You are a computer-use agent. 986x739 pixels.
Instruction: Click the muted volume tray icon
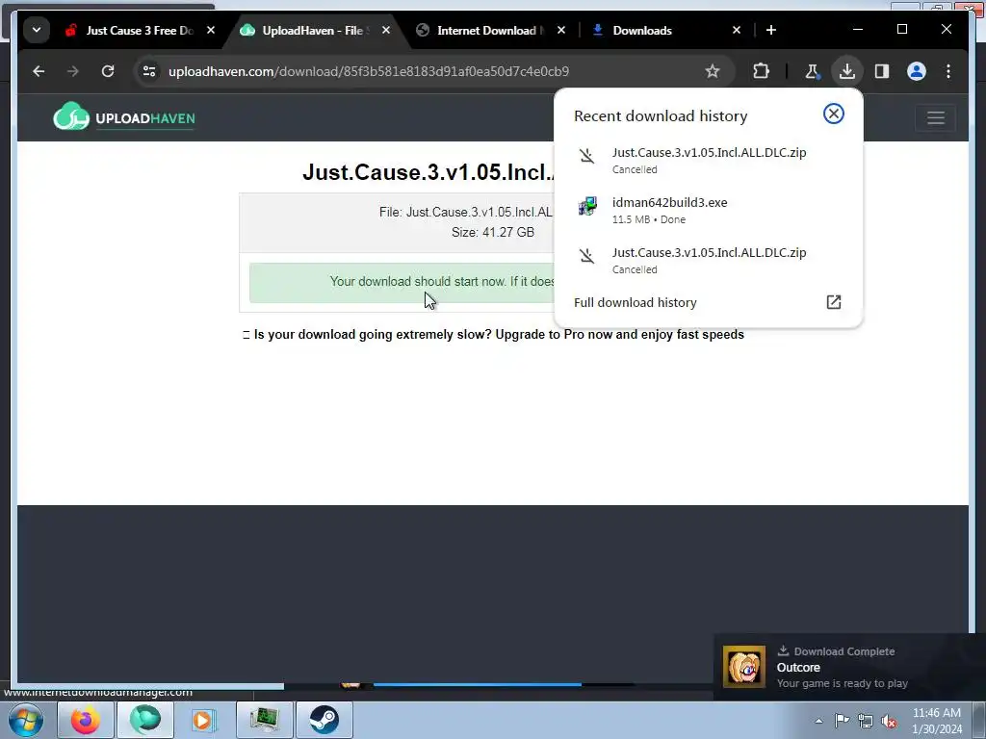889,721
